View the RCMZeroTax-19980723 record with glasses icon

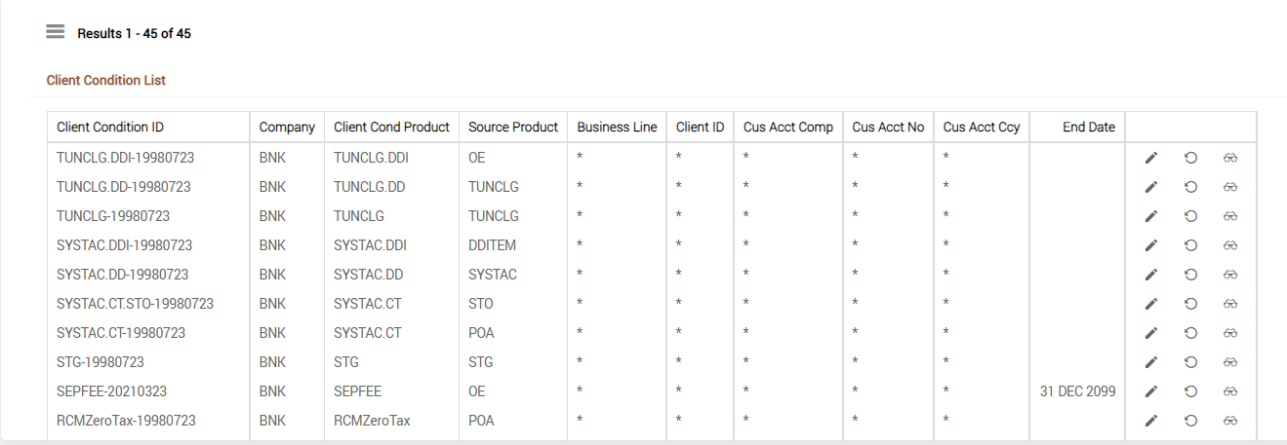1230,421
